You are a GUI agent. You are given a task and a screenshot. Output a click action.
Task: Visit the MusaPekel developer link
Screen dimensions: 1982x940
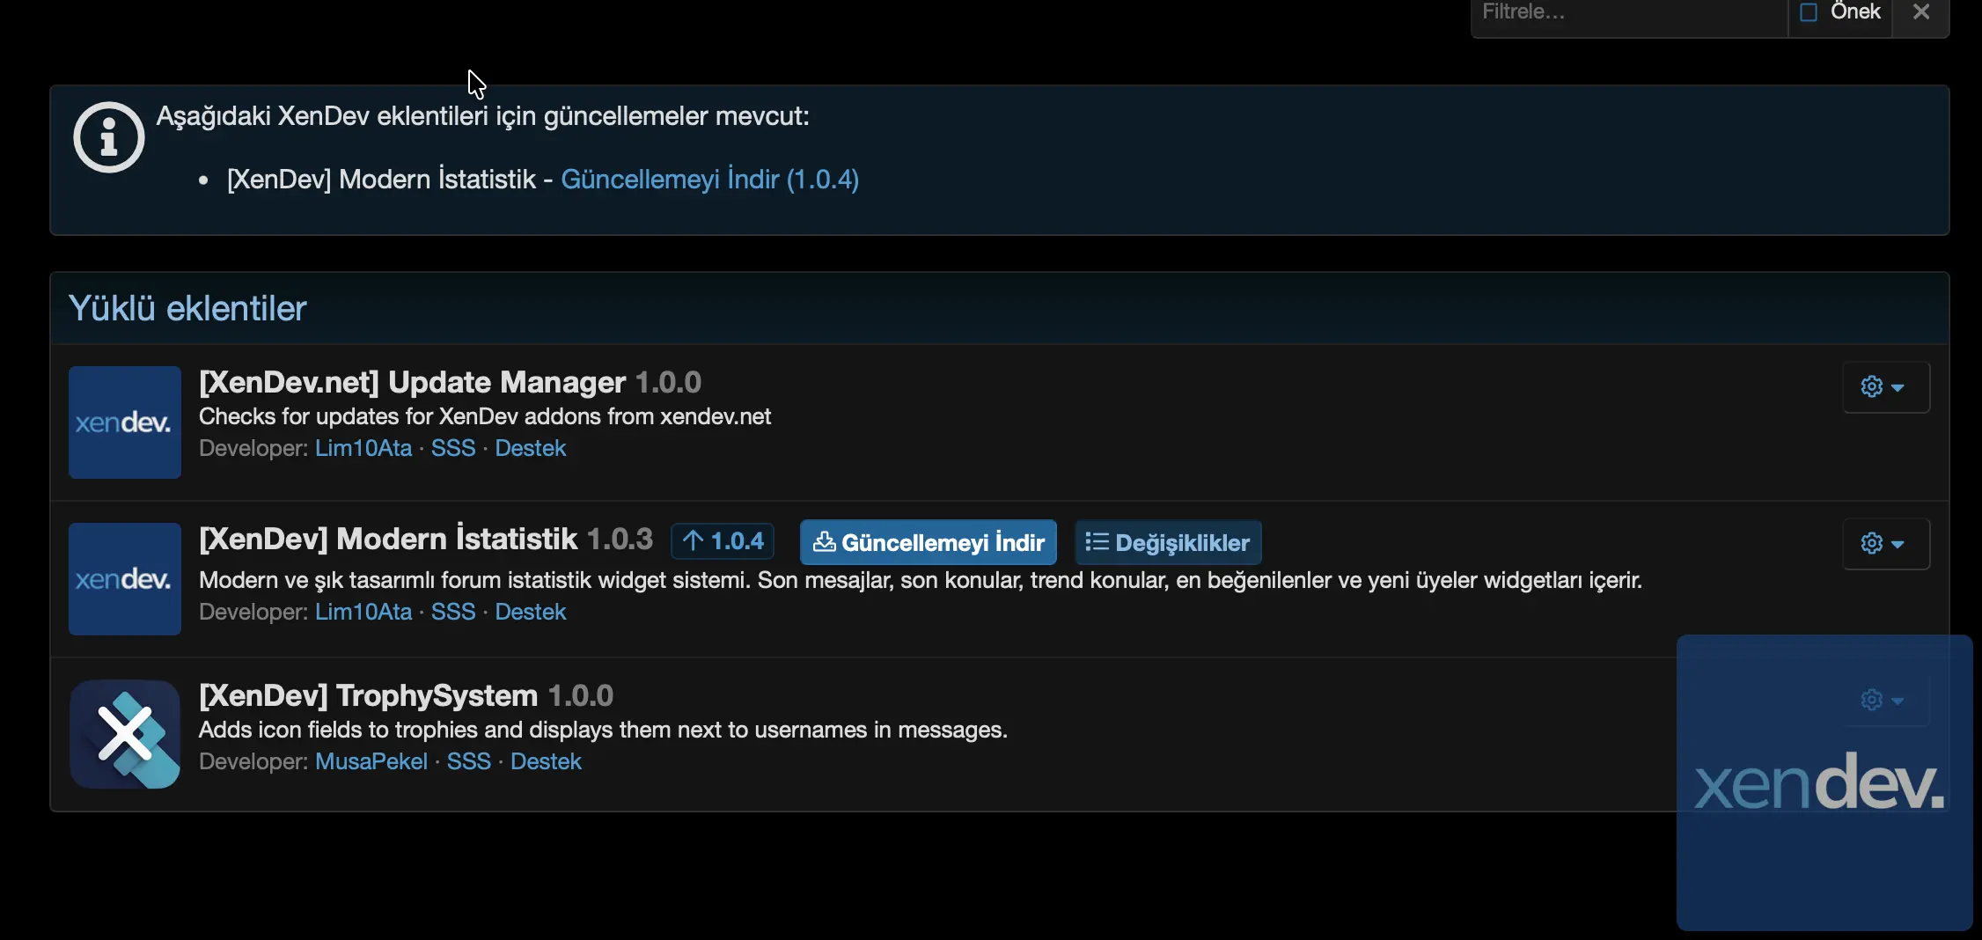[x=371, y=761]
